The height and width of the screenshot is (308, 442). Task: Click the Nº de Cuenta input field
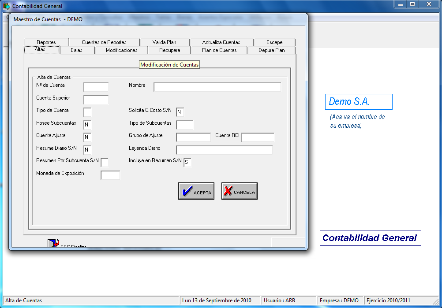tap(96, 87)
